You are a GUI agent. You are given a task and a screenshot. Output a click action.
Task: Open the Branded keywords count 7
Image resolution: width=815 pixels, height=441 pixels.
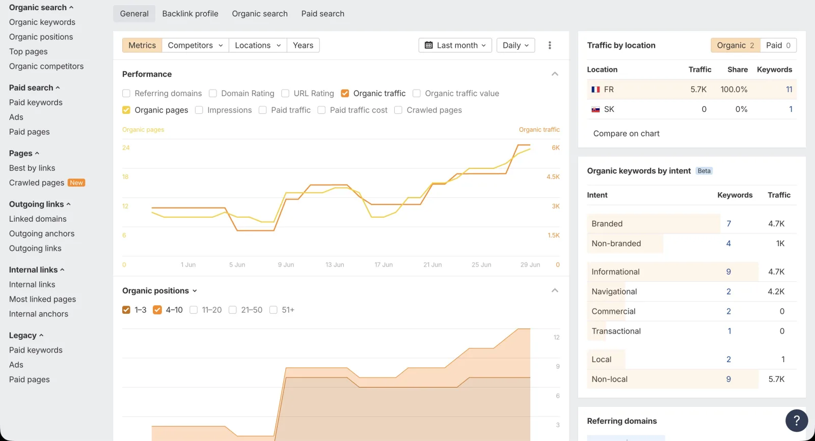click(728, 224)
